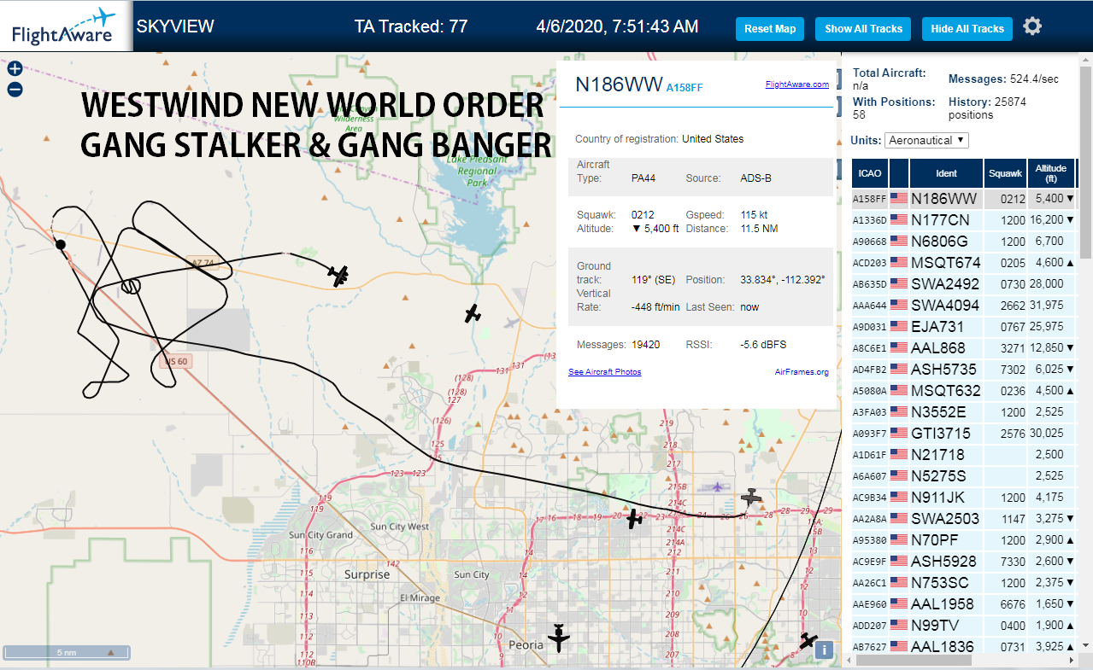
Task: Click the map info 'i' button
Action: [824, 650]
